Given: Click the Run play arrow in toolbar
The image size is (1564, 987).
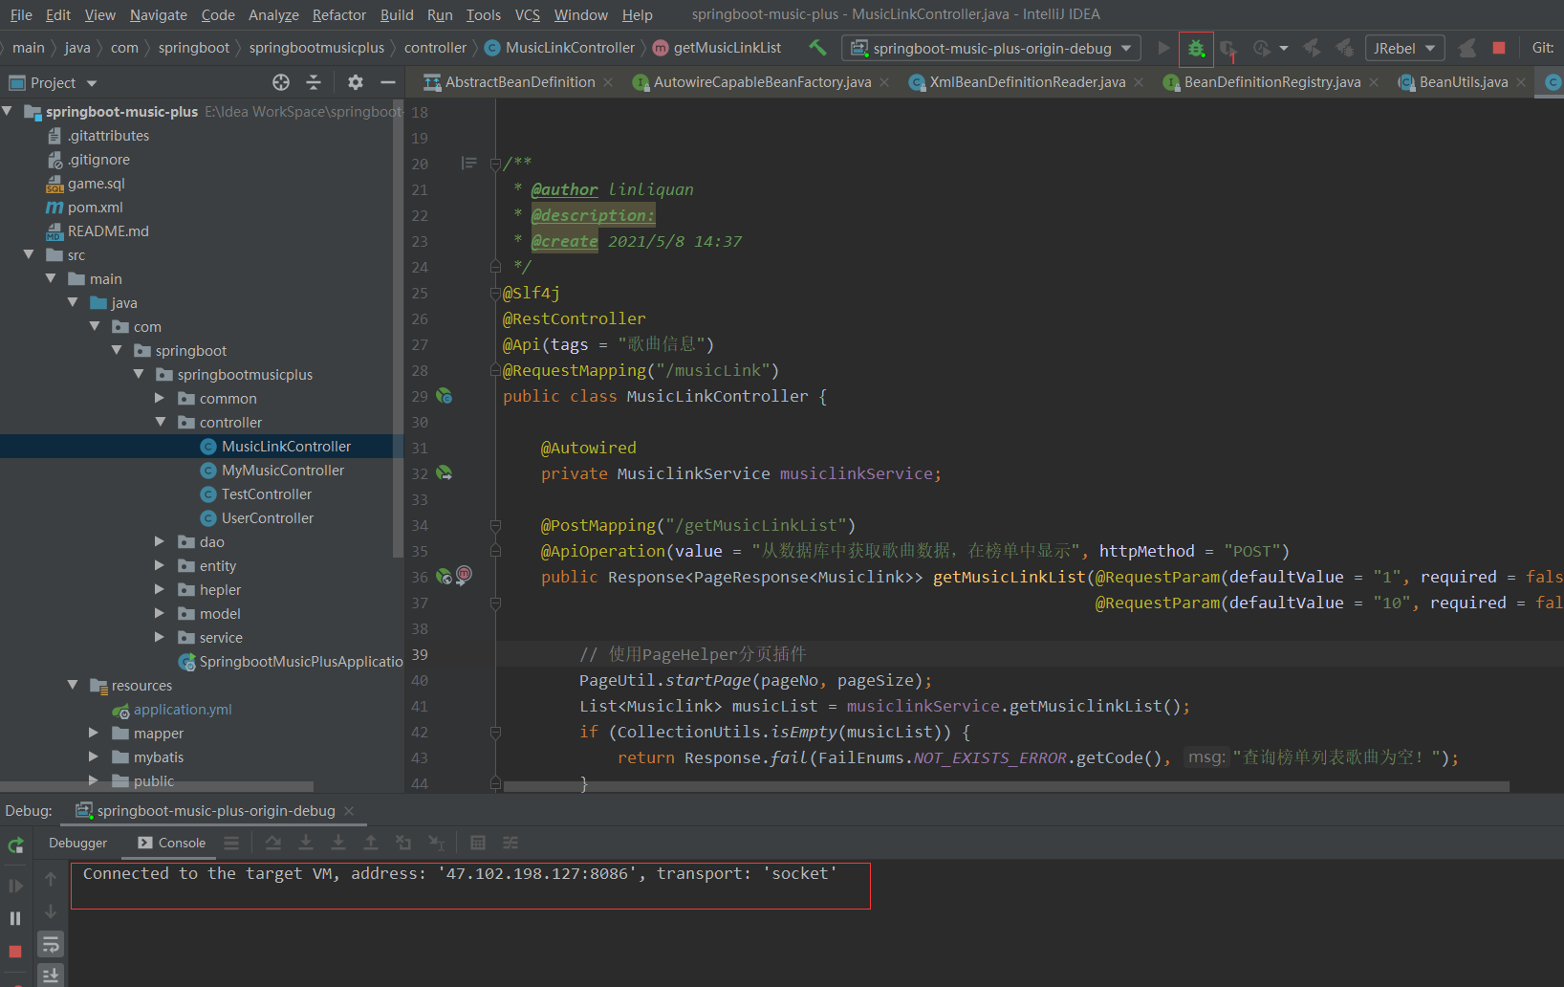Looking at the screenshot, I should click(x=1163, y=48).
